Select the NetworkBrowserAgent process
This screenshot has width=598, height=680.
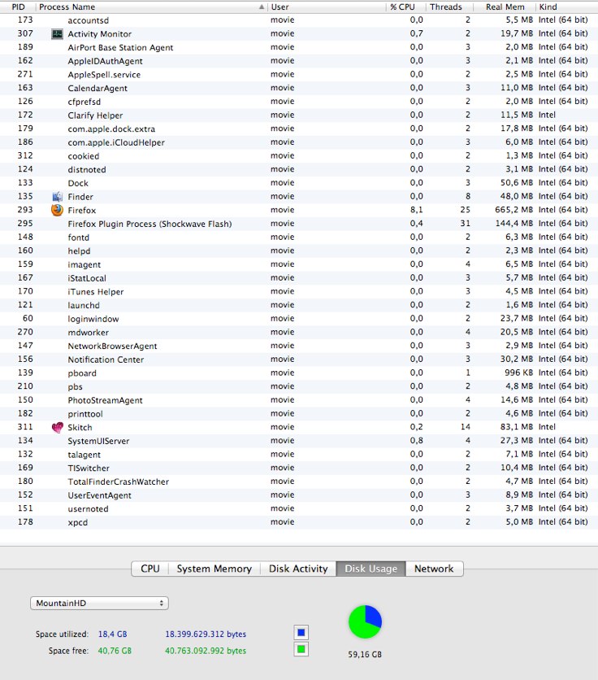[299, 346]
